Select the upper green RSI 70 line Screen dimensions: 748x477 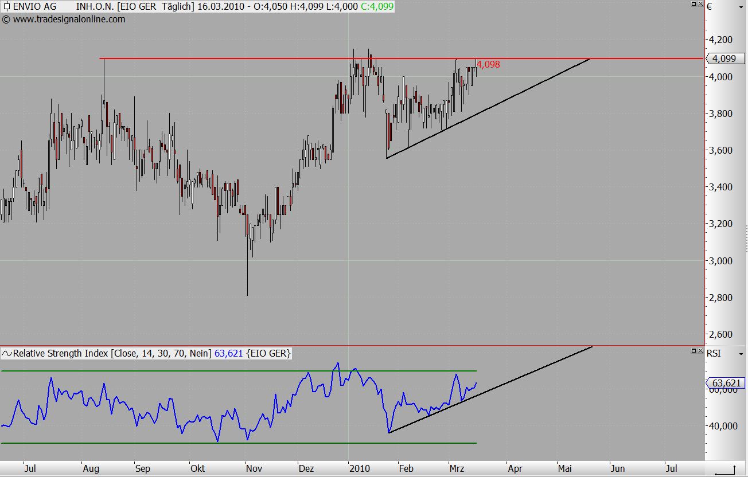point(172,371)
